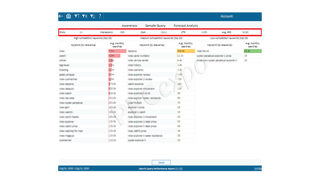Click the first filter icon with up arrow
Screen dimensions: 320x183
[x=77, y=16]
